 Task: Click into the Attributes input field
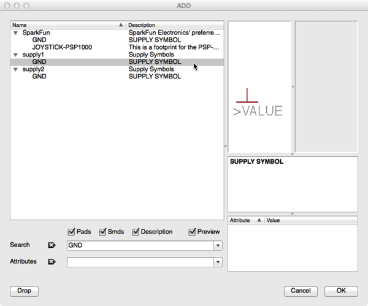coord(140,262)
